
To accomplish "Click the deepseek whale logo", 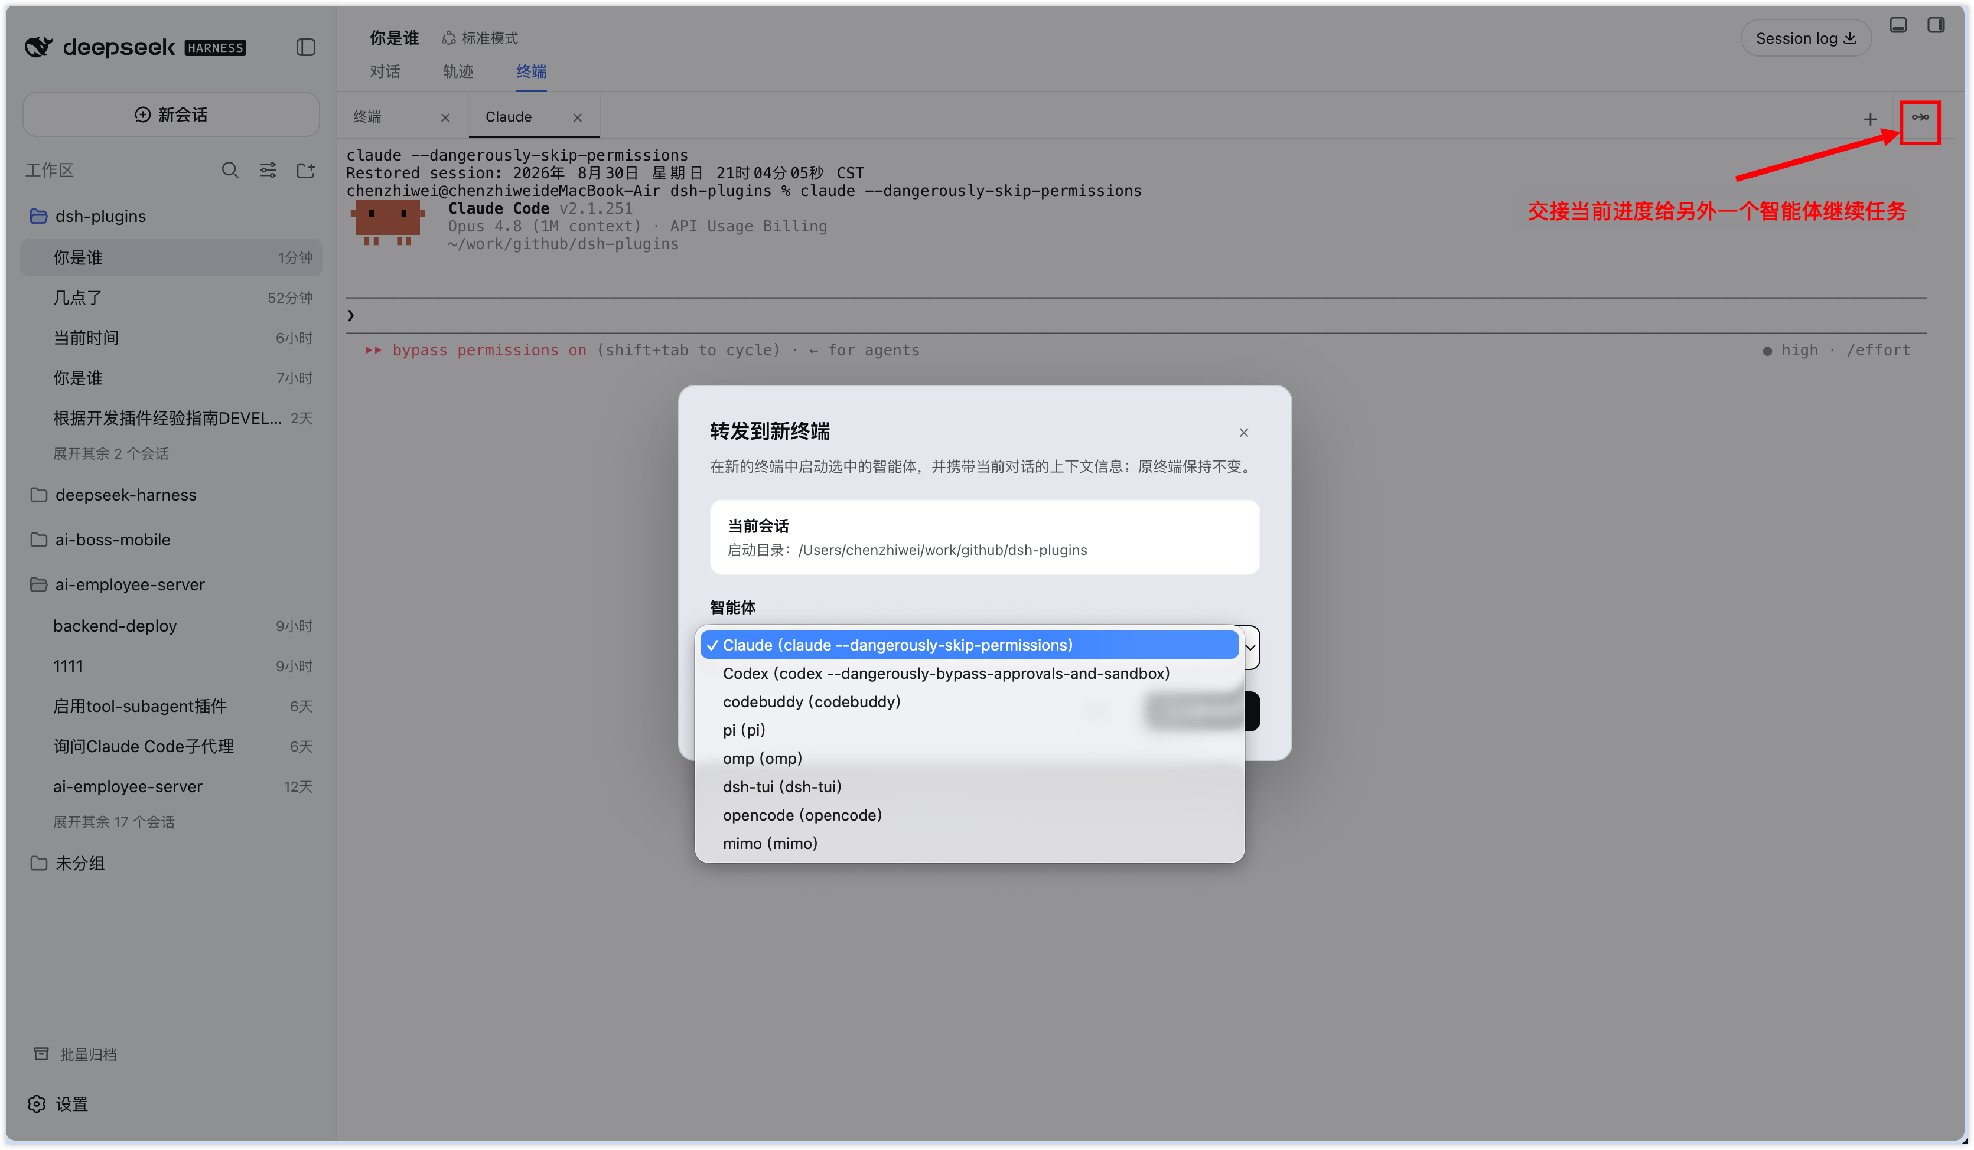I will tap(38, 48).
